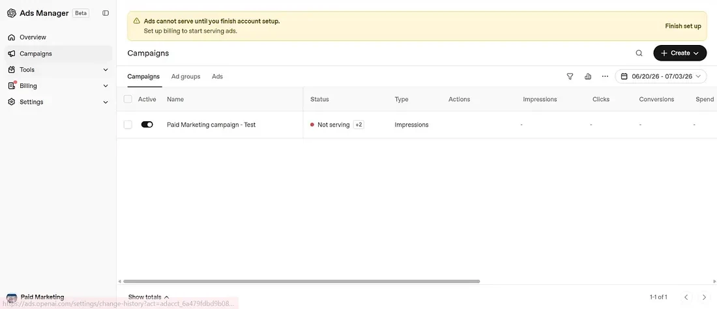Screen dimensions: 717x309
Task: Expand the Settings menu chevron
Action: click(x=106, y=102)
